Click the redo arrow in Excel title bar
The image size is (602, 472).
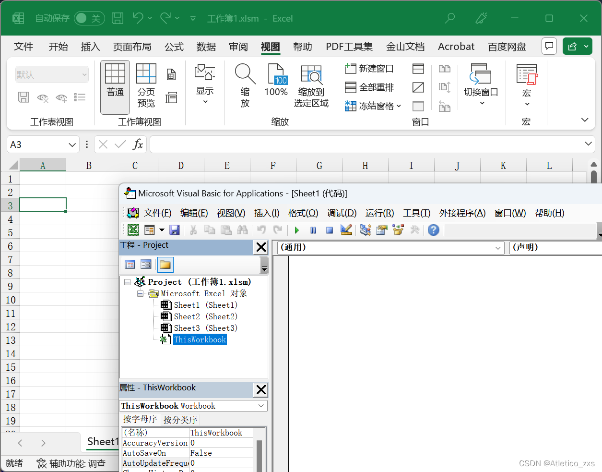tap(165, 18)
